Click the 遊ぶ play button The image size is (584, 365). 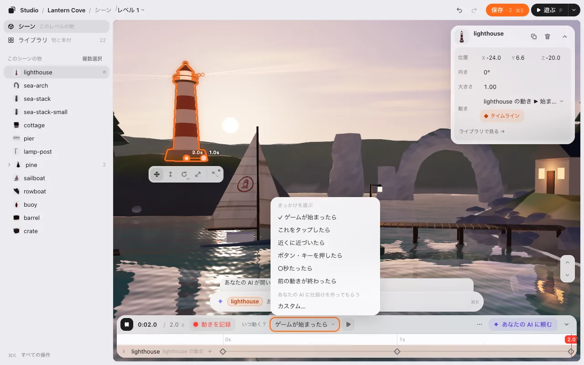tap(549, 10)
